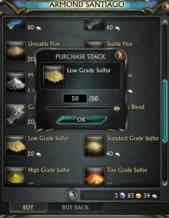
Task: Click the stack quantity input field
Action: click(75, 98)
